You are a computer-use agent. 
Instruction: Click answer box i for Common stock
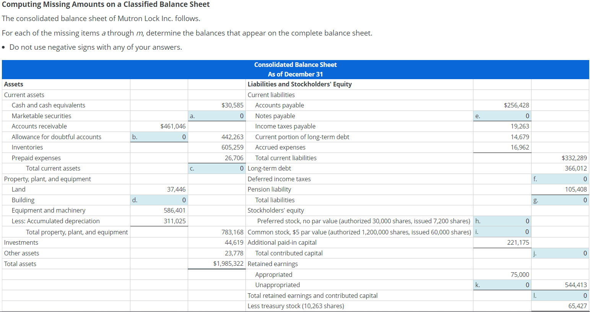click(502, 231)
